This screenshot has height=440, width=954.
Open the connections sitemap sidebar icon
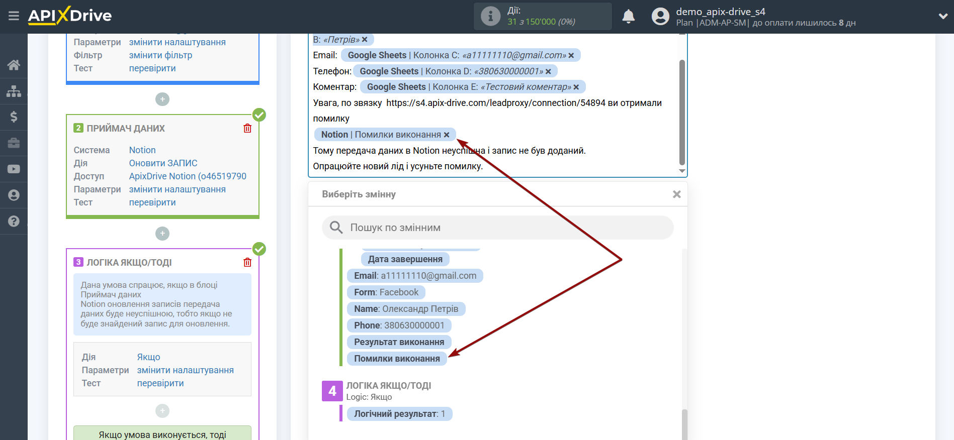click(x=14, y=91)
